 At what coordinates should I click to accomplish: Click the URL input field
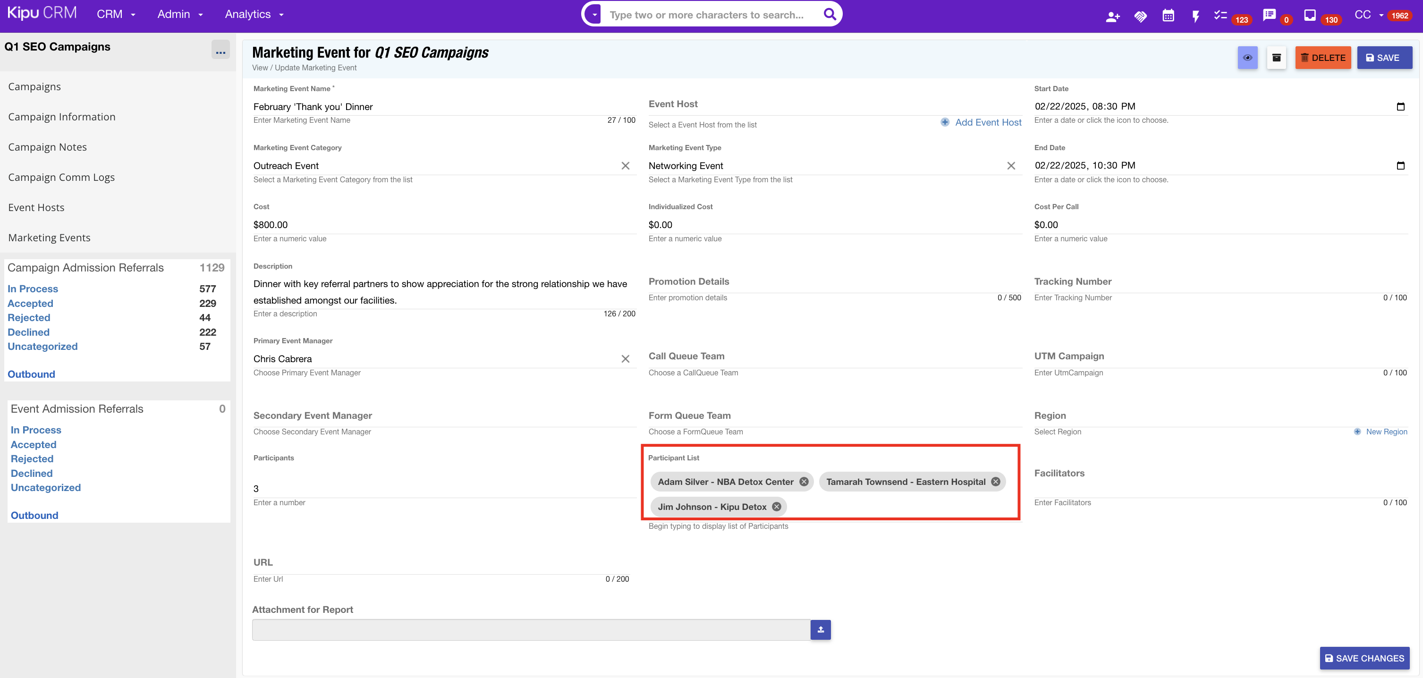pyautogui.click(x=441, y=563)
